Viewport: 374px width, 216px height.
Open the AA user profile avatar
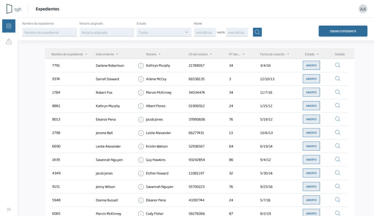[363, 9]
